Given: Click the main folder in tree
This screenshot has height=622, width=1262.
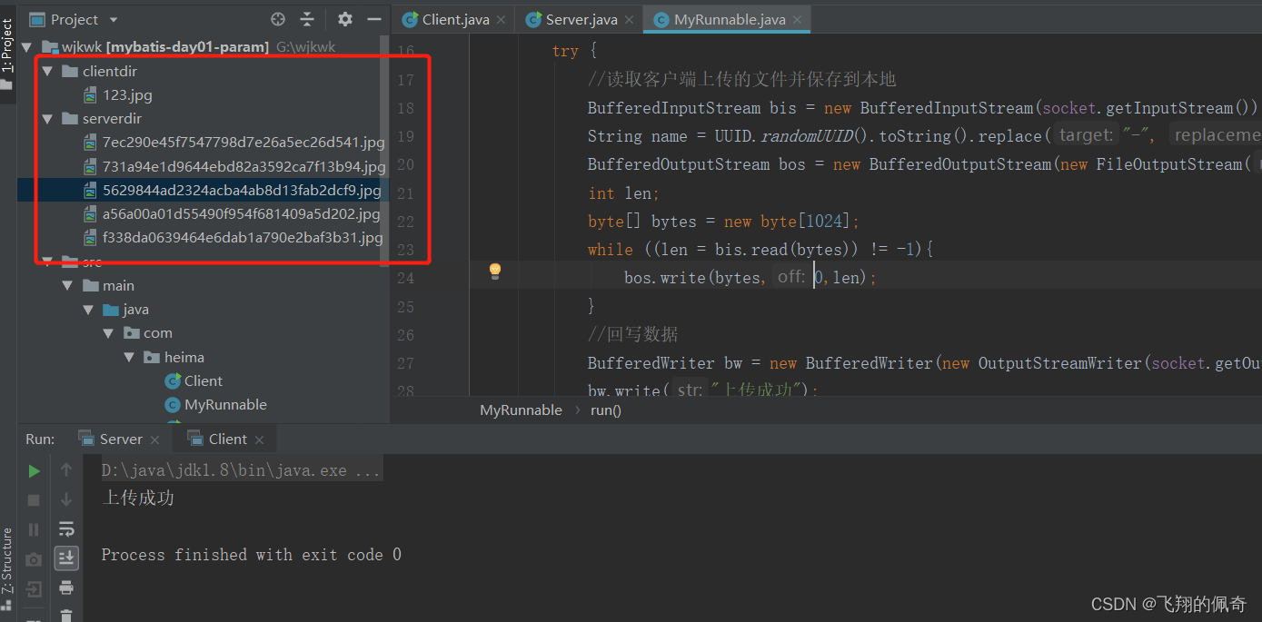Looking at the screenshot, I should click(109, 285).
